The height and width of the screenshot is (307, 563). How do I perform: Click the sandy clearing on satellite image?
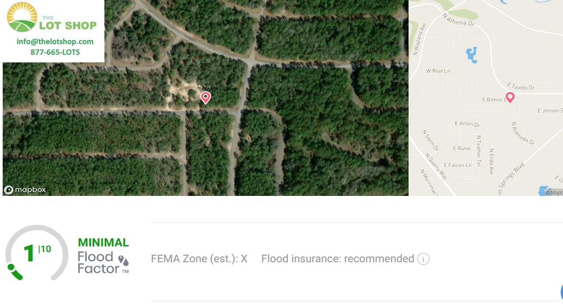(183, 92)
